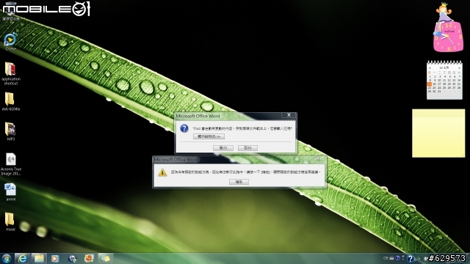470x264 pixels.
Task: Click the yellow sticky note on the desktop
Action: point(438,133)
